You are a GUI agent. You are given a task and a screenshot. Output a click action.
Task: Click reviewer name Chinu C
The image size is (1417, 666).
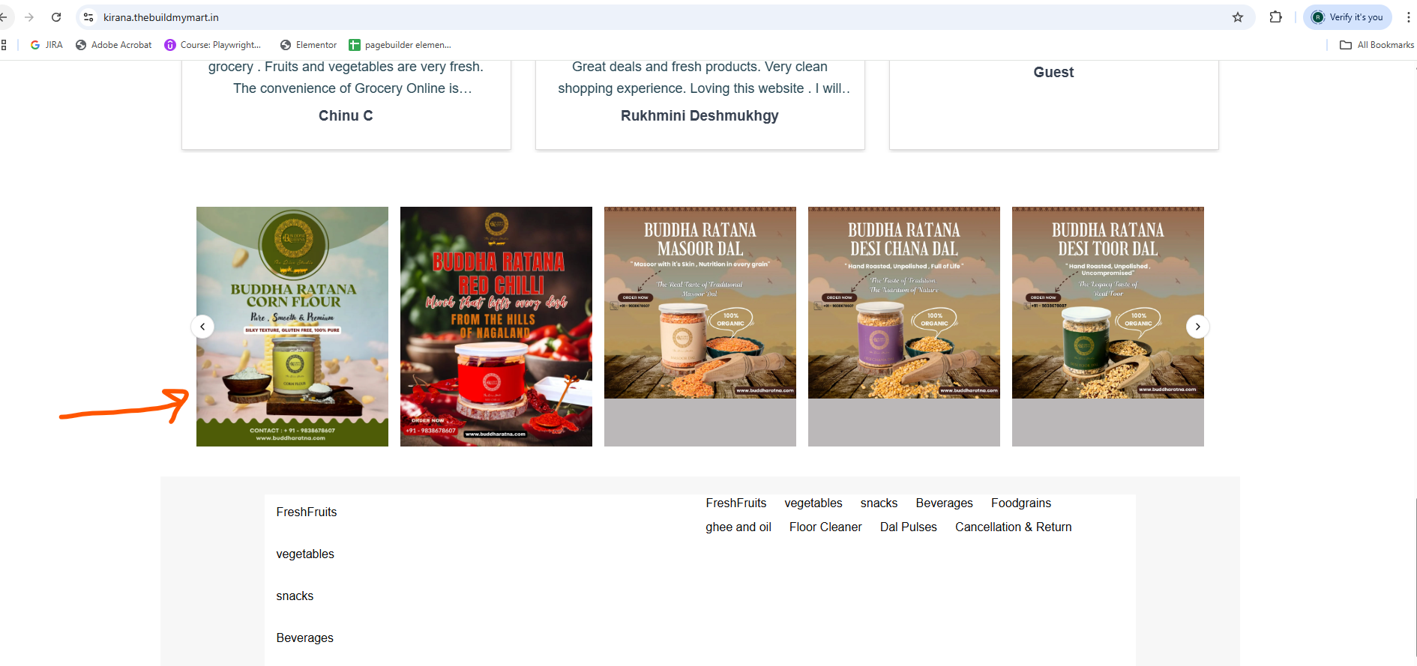click(346, 115)
